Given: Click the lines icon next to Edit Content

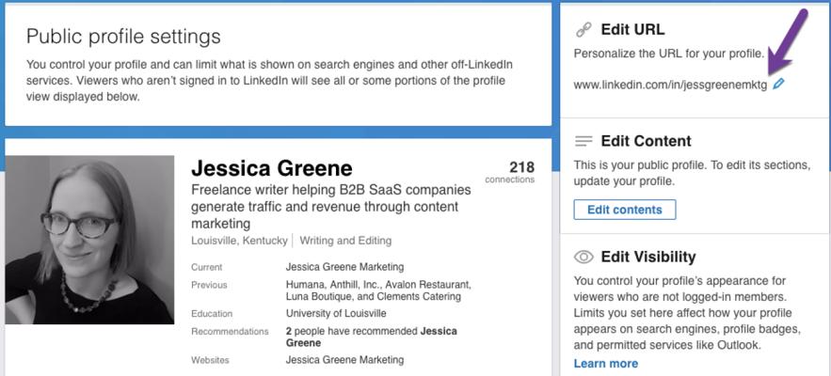Looking at the screenshot, I should tap(583, 141).
